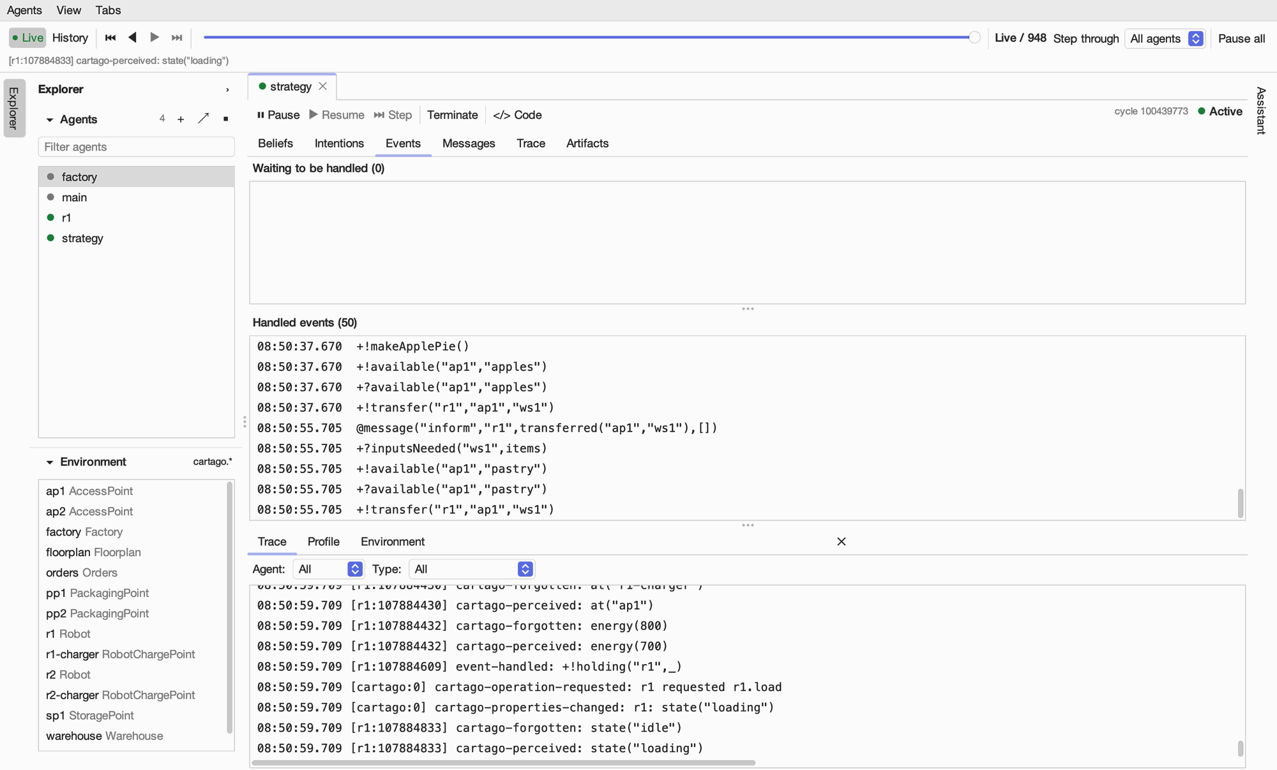Click the Explorer vertical side tab

(13, 108)
